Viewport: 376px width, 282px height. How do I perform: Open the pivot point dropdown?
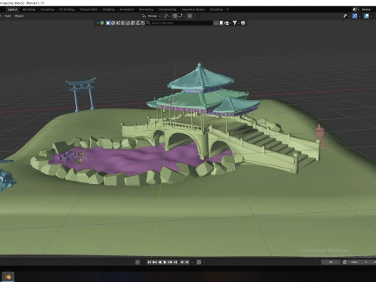pos(167,16)
